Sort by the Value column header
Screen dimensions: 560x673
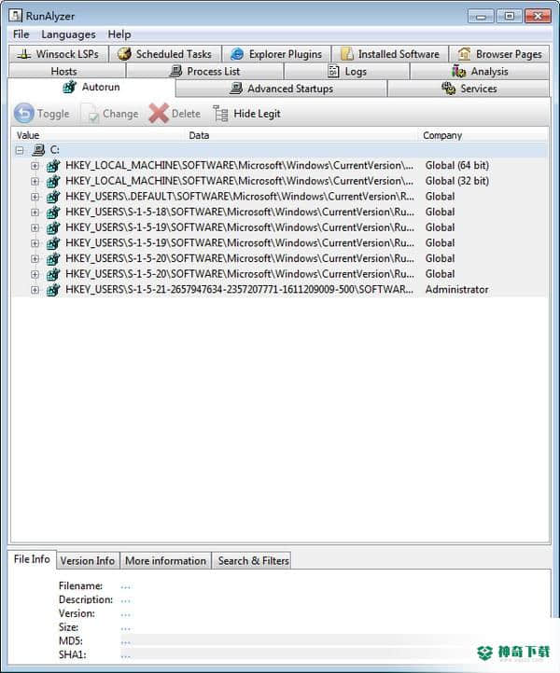coord(98,136)
